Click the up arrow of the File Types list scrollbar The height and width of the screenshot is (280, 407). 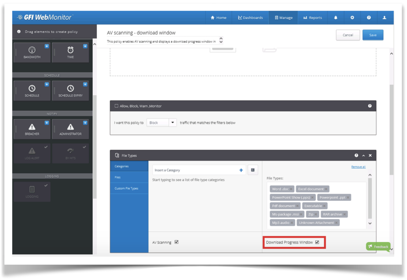pyautogui.click(x=370, y=175)
